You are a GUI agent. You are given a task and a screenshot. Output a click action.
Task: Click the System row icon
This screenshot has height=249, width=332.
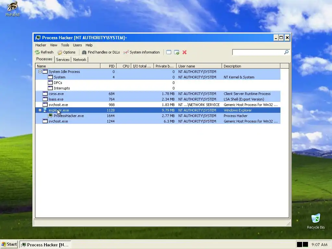(x=50, y=77)
